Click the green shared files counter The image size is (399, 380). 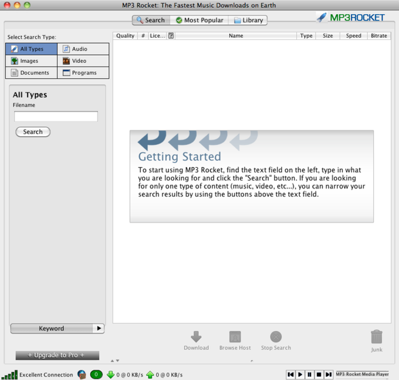click(96, 374)
